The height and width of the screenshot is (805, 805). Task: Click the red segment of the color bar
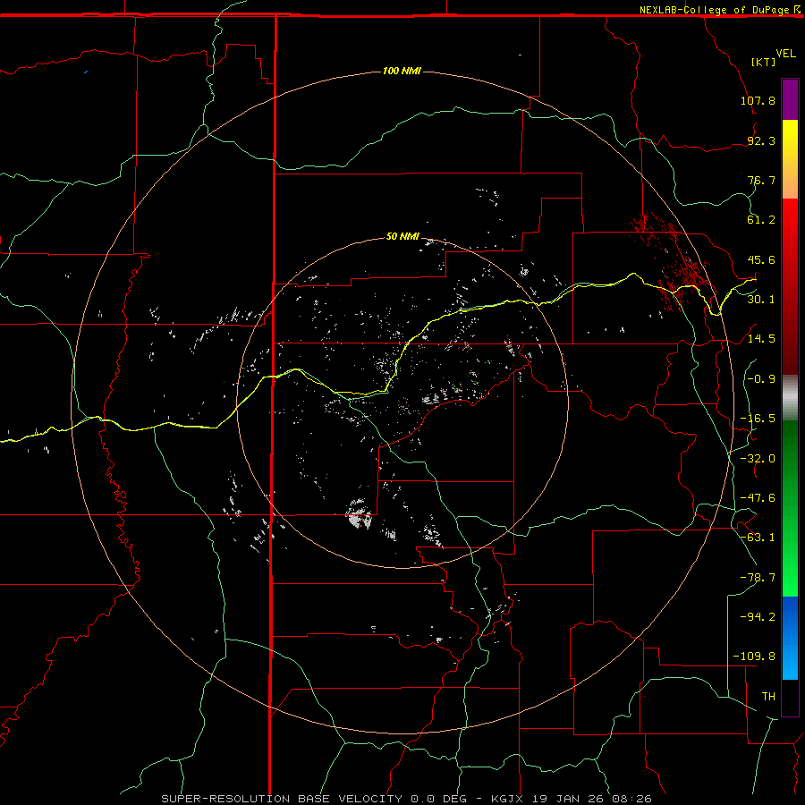click(790, 286)
